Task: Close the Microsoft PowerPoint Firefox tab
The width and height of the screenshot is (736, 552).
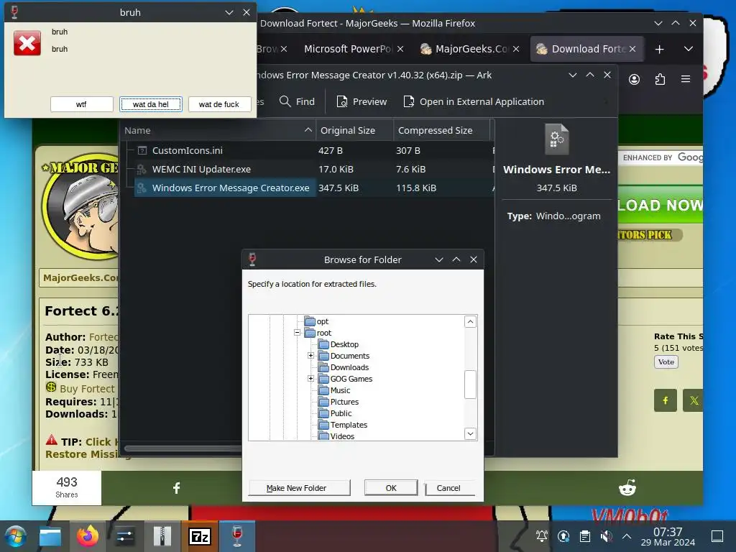Action: pyautogui.click(x=400, y=49)
